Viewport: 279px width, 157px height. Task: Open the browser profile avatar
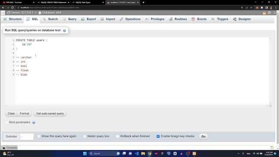[271, 8]
